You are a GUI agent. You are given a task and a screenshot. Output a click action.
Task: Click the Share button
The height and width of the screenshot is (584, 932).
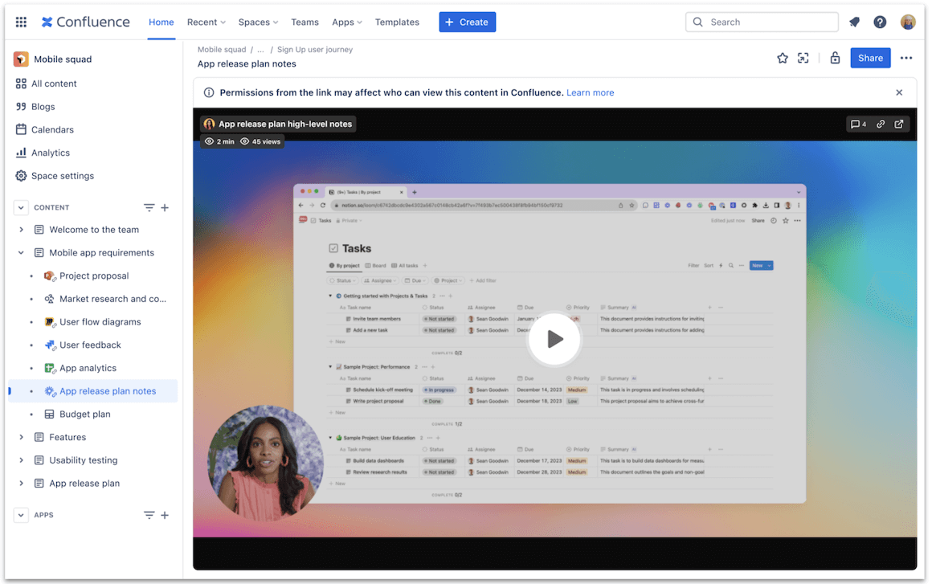tap(870, 58)
